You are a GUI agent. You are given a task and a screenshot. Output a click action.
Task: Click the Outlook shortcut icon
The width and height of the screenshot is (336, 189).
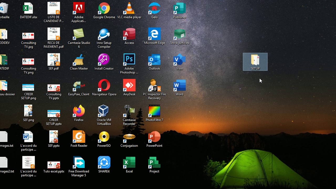coord(154,60)
